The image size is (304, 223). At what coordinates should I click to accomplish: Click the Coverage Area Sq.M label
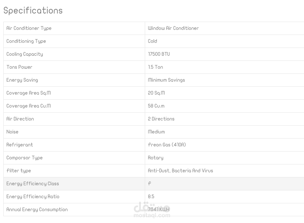point(29,93)
